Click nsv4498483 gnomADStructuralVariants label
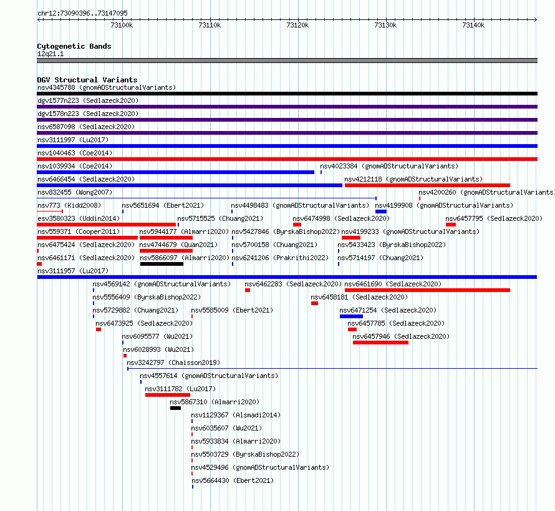 (x=300, y=205)
